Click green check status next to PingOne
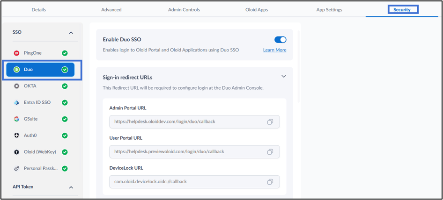This screenshot has width=443, height=200. [x=65, y=53]
